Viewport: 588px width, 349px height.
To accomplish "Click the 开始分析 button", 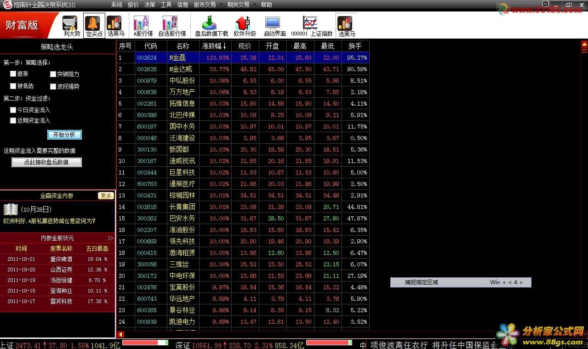I will [x=64, y=135].
